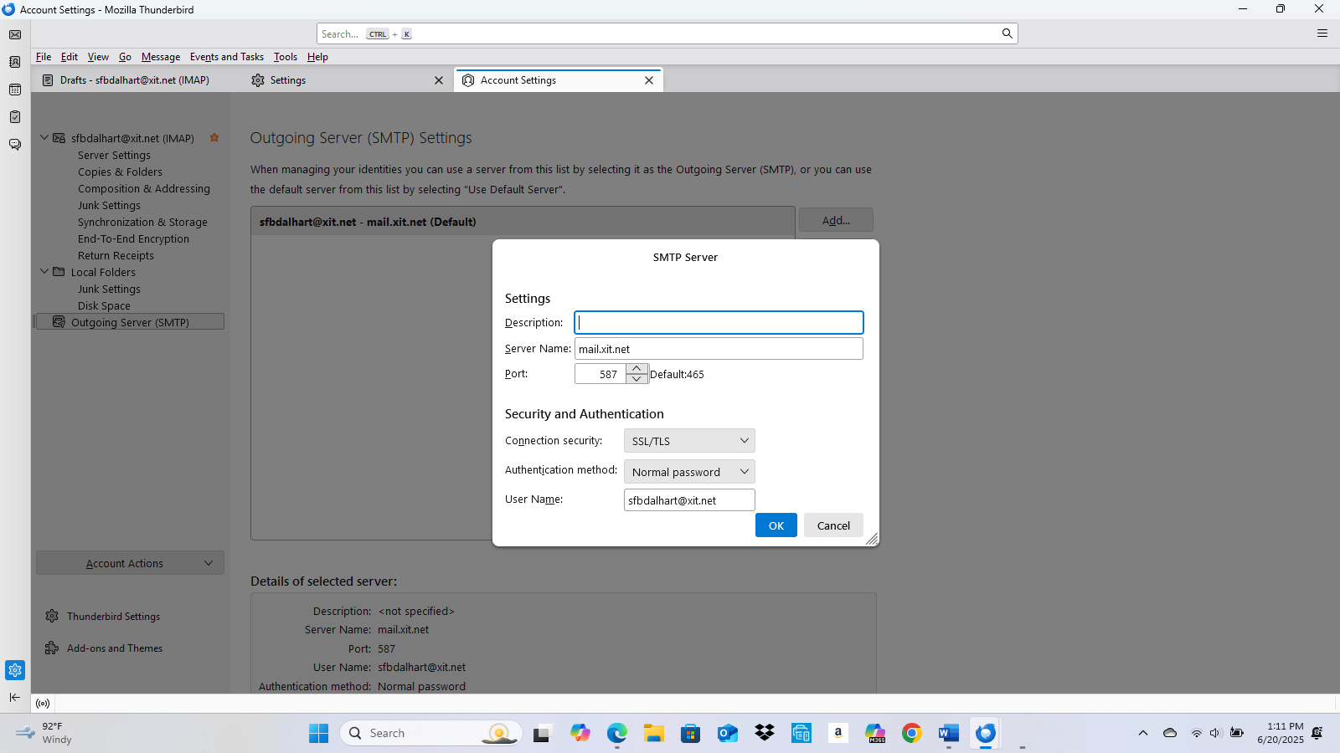
Task: Open Microsoft Store from taskbar
Action: pyautogui.click(x=691, y=734)
